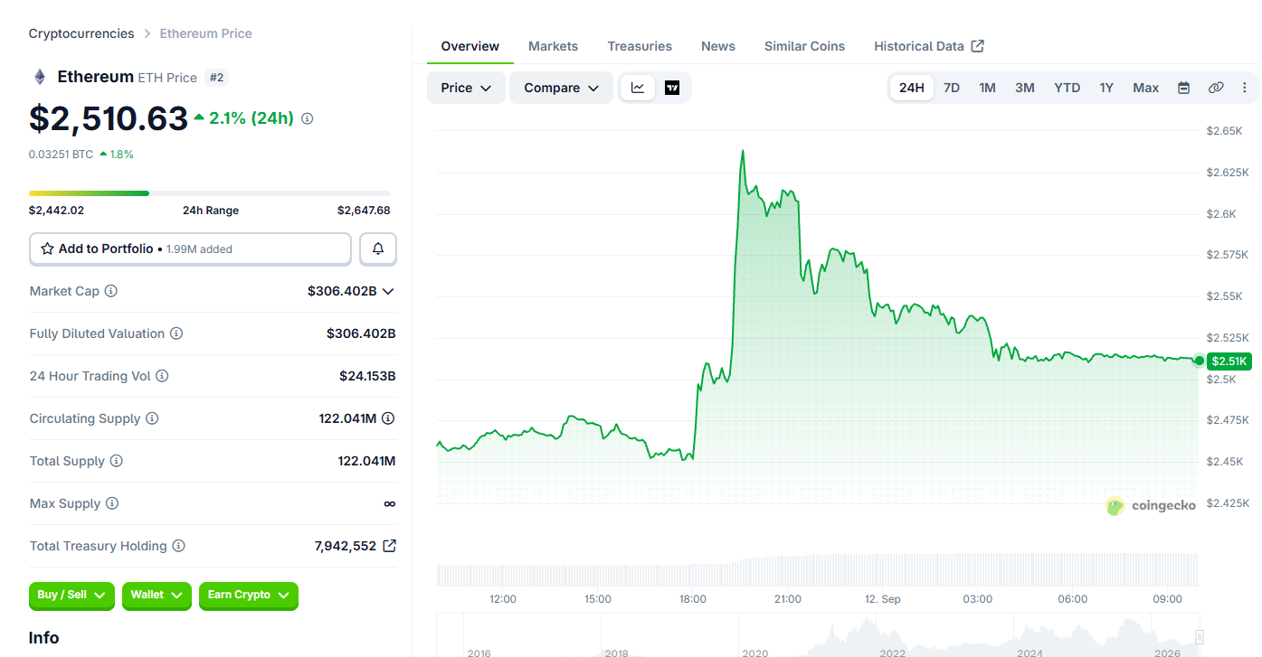Switch to the Markets tab
Screen dimensions: 1262x657
coord(554,46)
